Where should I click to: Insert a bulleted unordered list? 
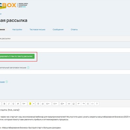tap(38, 104)
